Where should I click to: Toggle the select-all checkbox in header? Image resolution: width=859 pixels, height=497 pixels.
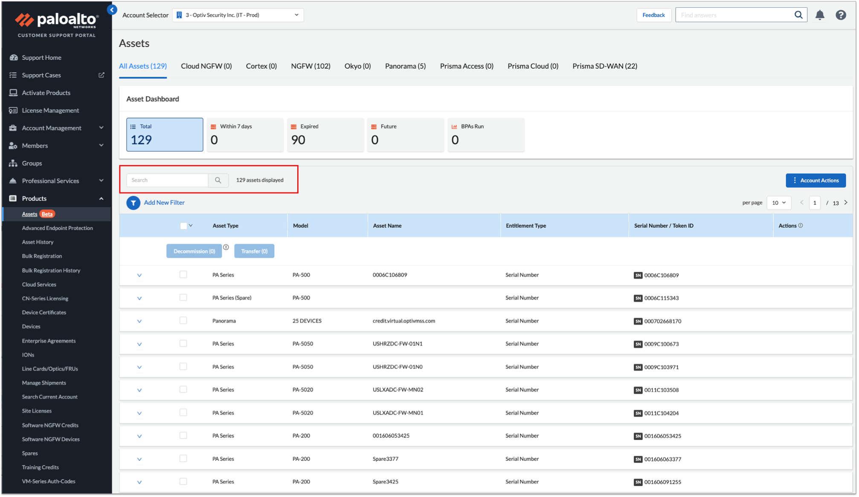[183, 225]
